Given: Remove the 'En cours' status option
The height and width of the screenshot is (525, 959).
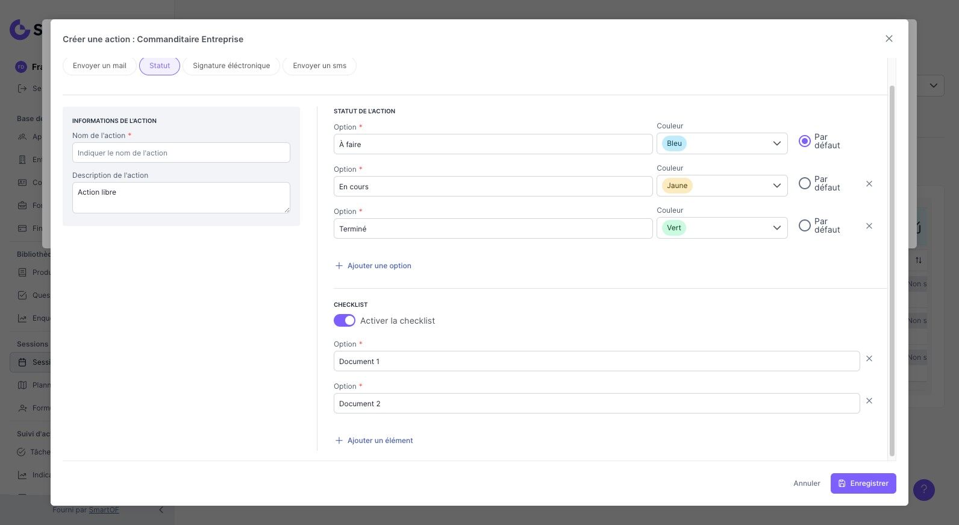Looking at the screenshot, I should (x=869, y=184).
